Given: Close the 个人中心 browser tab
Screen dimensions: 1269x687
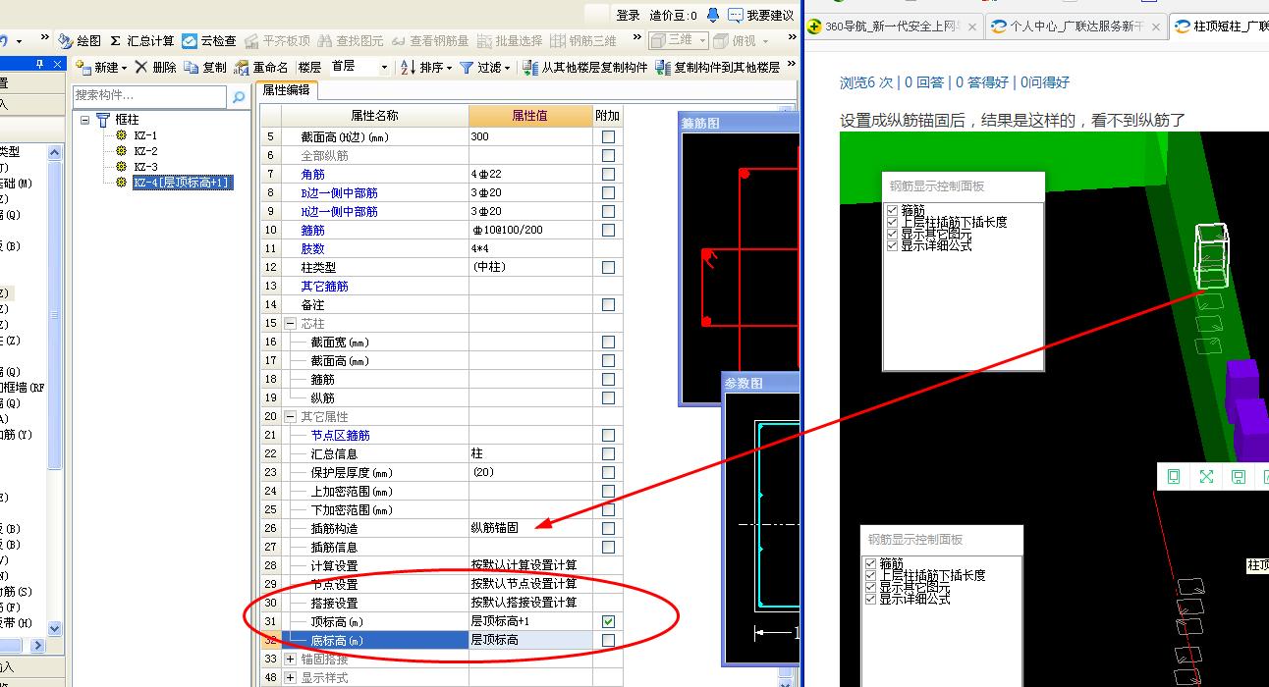Looking at the screenshot, I should [1156, 26].
